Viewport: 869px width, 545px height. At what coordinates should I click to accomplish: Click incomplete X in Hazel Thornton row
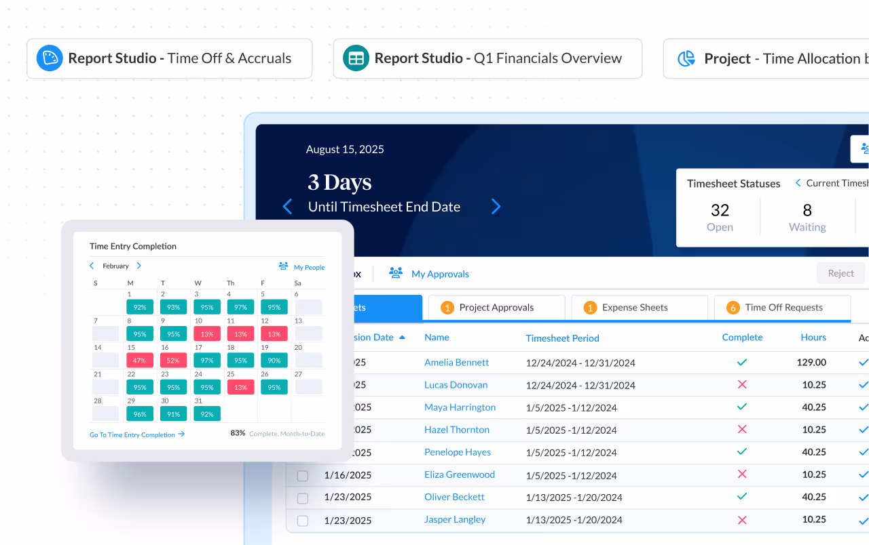742,429
